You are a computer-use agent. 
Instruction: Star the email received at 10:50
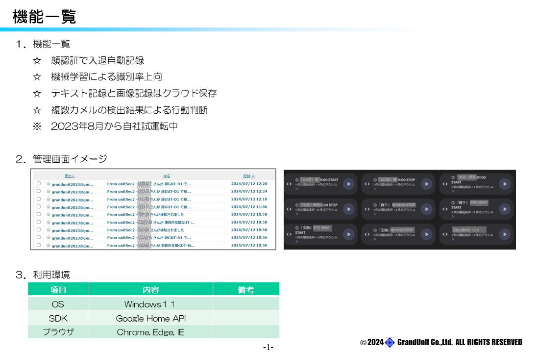(x=48, y=246)
